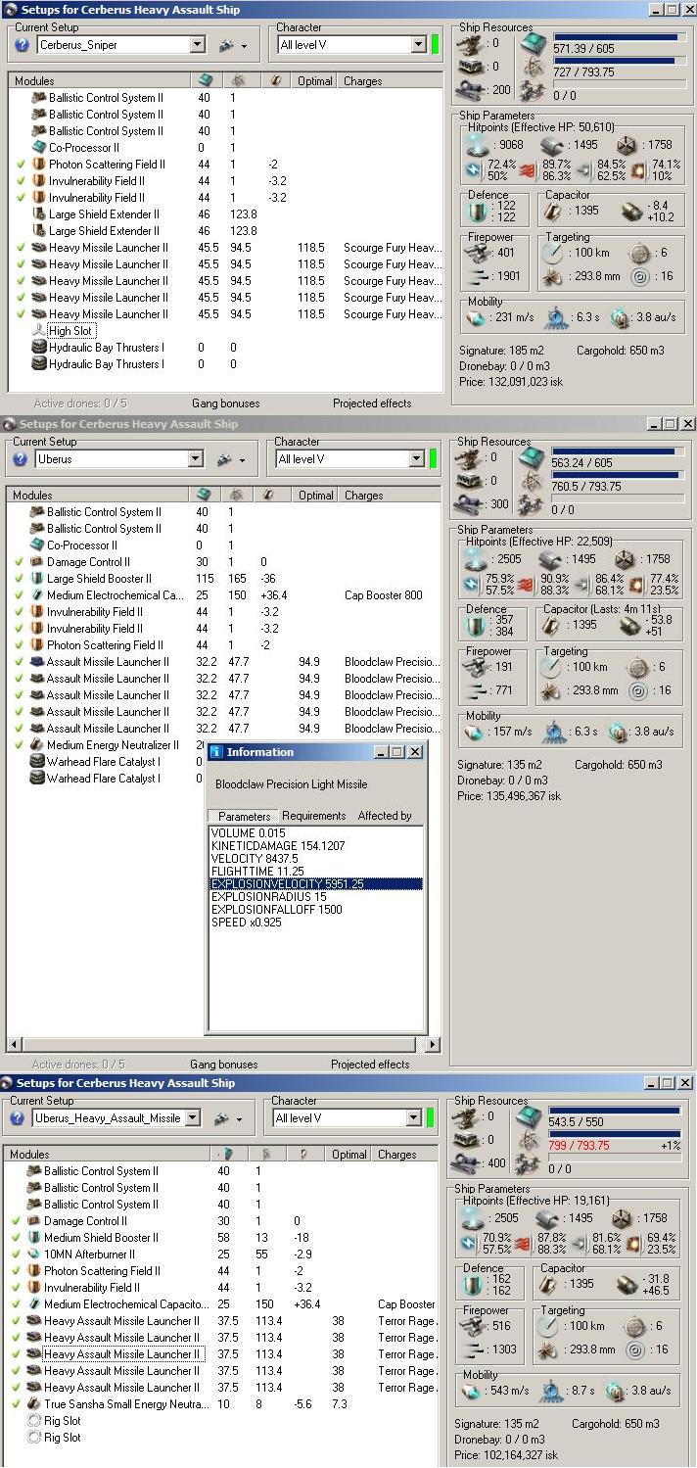Toggle Photon Scattering Field II in Cerberus_Sniper window

point(22,165)
